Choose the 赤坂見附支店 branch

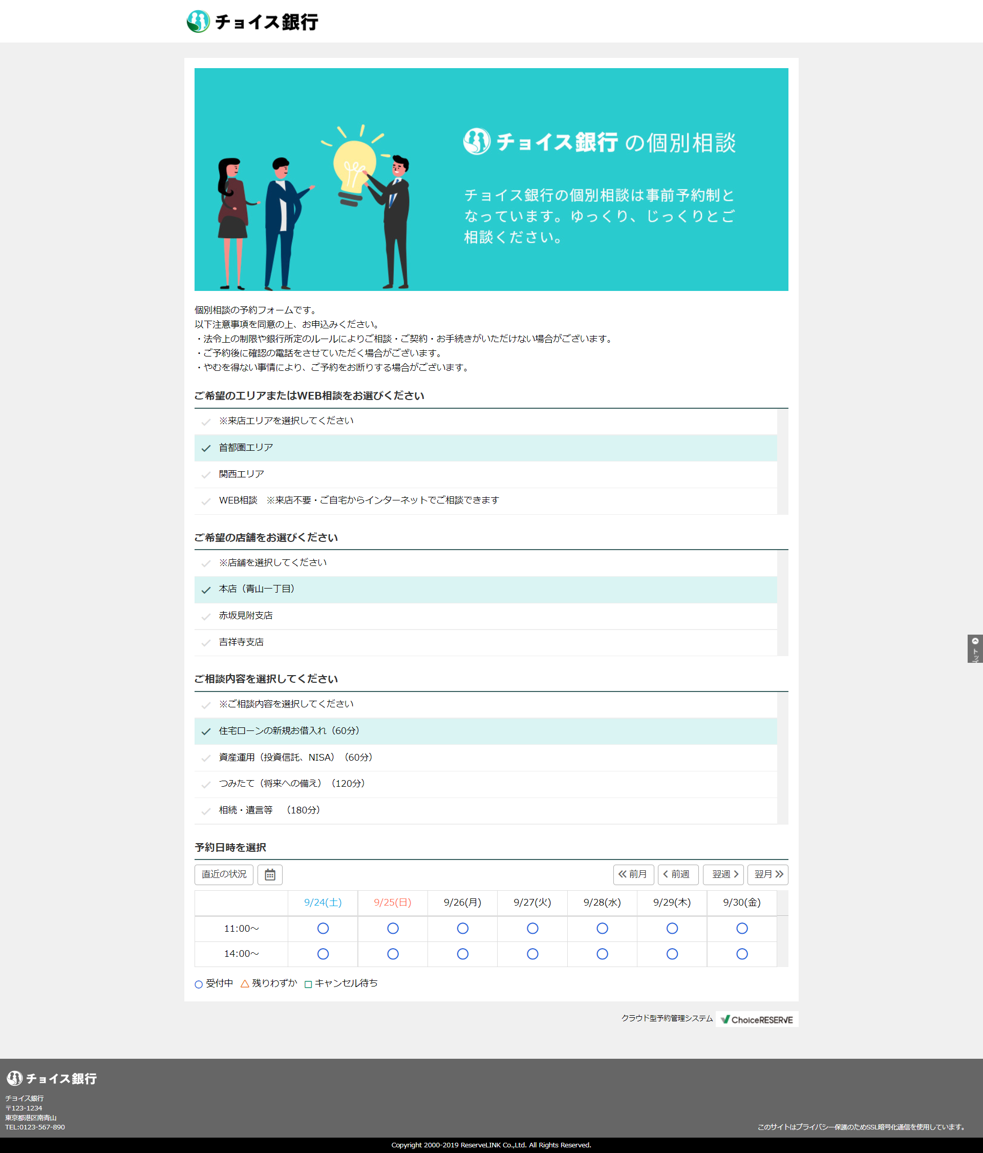[x=245, y=616]
